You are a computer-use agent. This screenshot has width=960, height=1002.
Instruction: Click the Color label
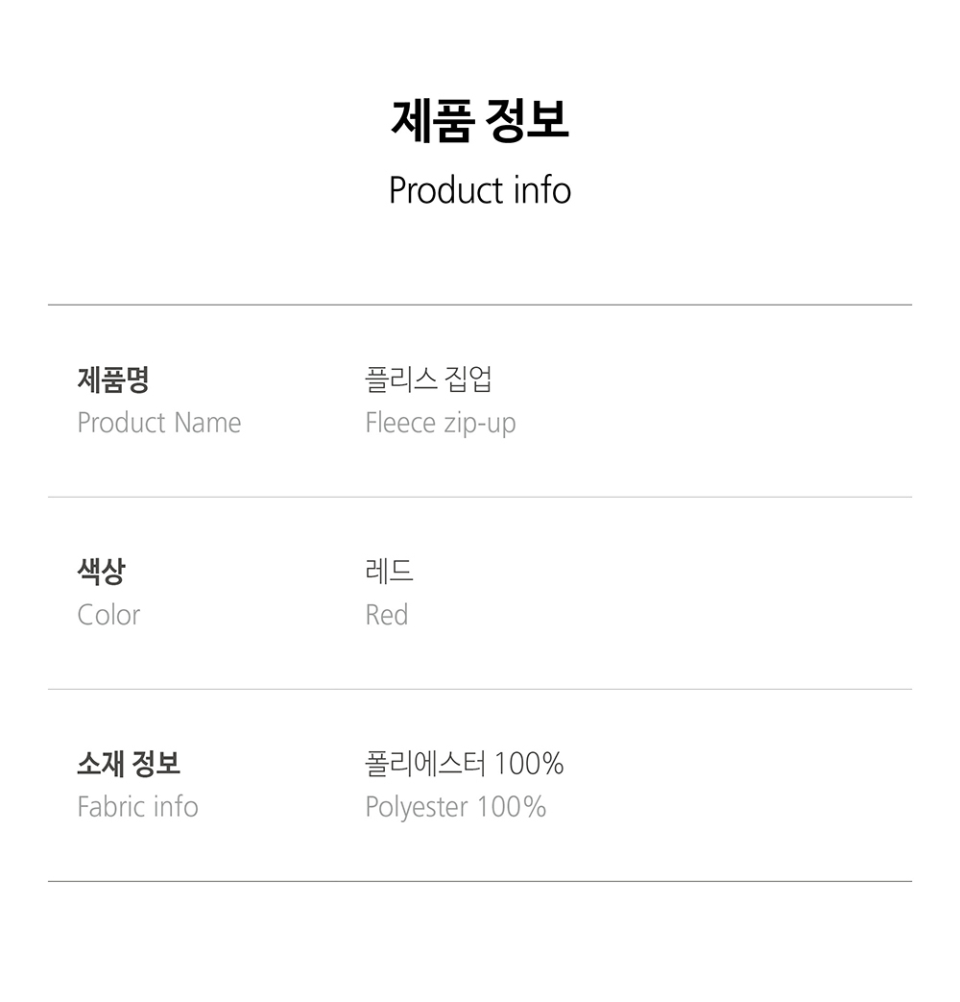(108, 615)
